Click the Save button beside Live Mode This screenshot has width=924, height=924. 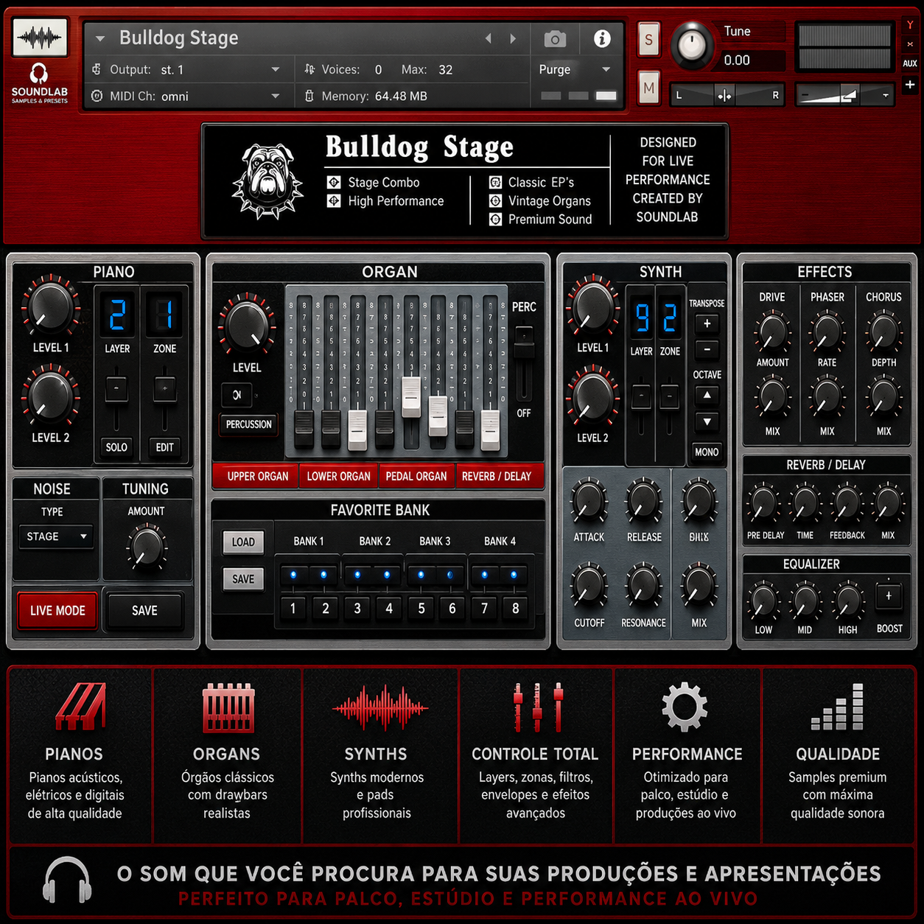pyautogui.click(x=144, y=611)
